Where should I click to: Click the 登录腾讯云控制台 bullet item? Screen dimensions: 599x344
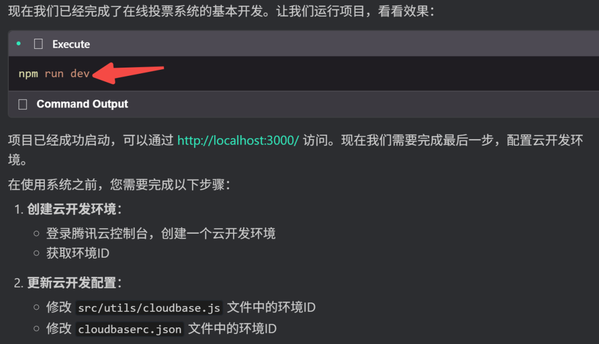[x=161, y=233]
